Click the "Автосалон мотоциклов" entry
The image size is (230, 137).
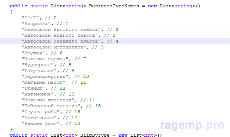(54, 47)
